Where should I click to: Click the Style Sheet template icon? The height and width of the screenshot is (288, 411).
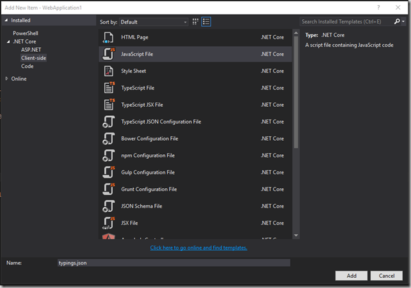pos(109,71)
